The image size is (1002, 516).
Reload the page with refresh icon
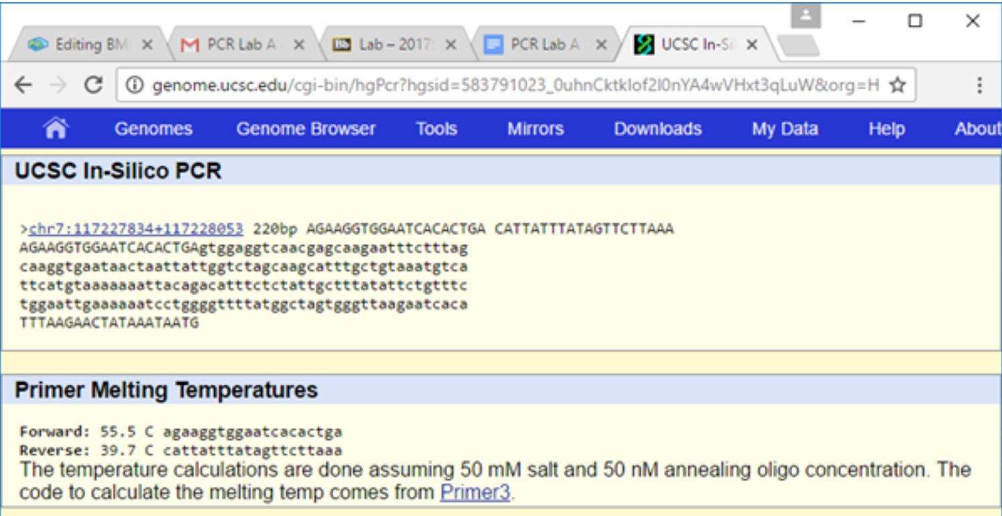pyautogui.click(x=95, y=85)
